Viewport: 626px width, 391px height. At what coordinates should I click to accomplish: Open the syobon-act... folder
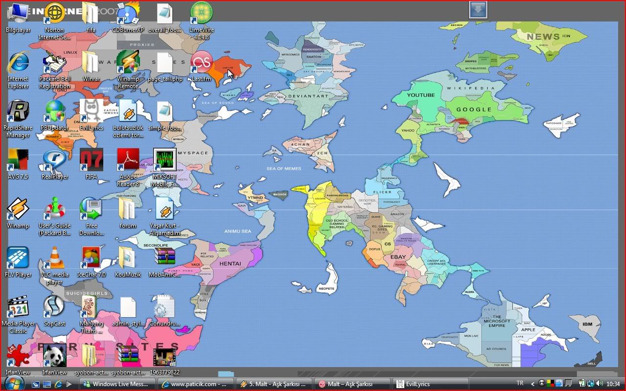pos(91,360)
